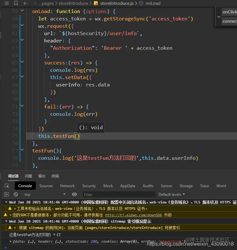Open the Sources devtools tab
This screenshot has height=250, width=237.
tap(46, 186)
